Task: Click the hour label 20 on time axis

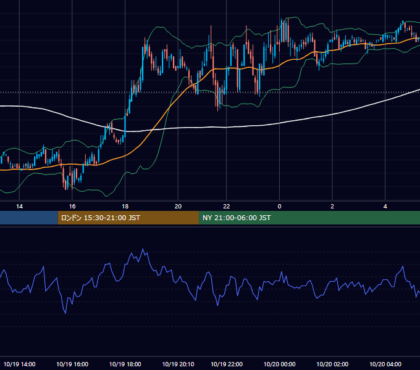Action: 178,207
